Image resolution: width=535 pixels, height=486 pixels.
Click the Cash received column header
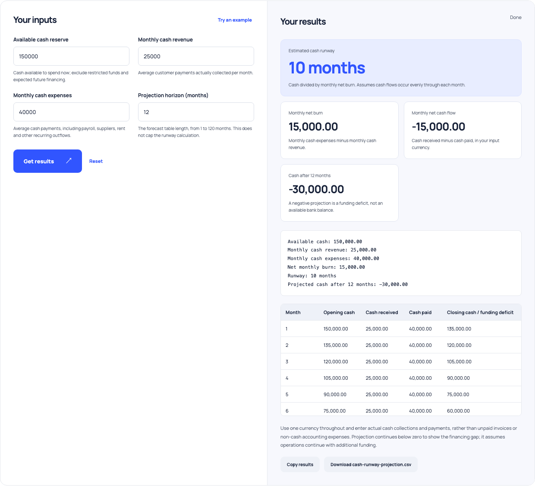[x=382, y=312]
